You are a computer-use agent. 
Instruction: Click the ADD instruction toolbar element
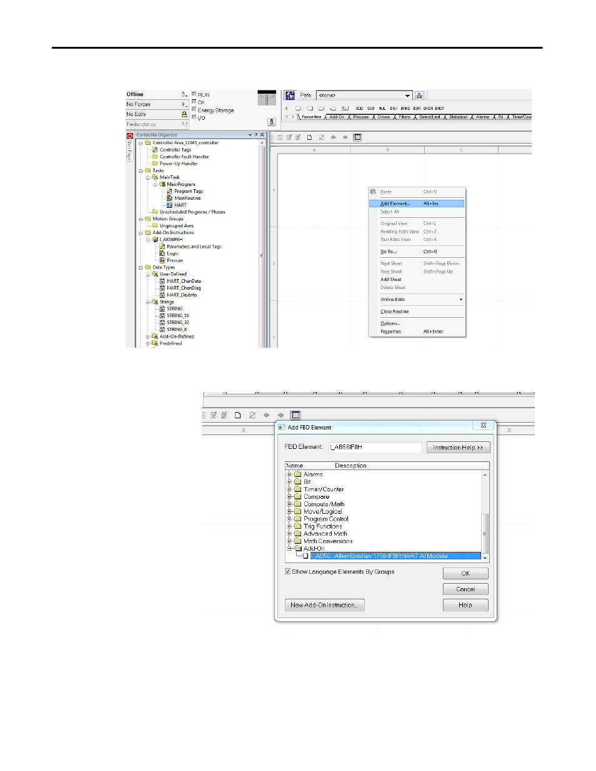[359, 109]
